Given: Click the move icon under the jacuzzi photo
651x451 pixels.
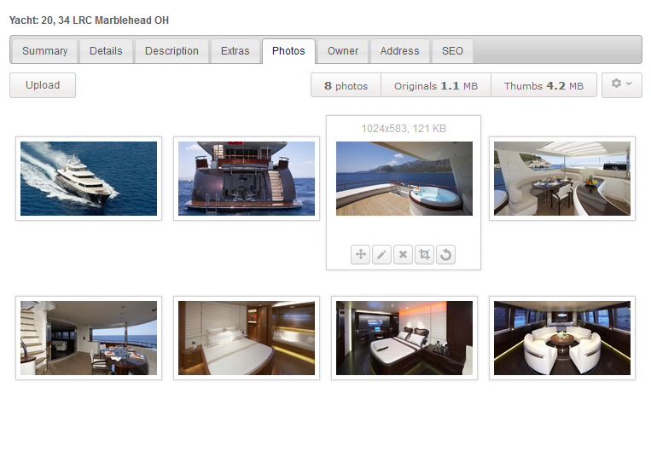Looking at the screenshot, I should tap(360, 254).
